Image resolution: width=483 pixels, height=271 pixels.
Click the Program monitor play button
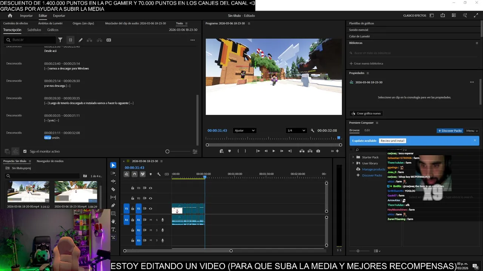coord(274,151)
